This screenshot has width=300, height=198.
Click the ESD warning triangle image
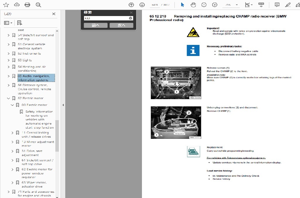193,32
